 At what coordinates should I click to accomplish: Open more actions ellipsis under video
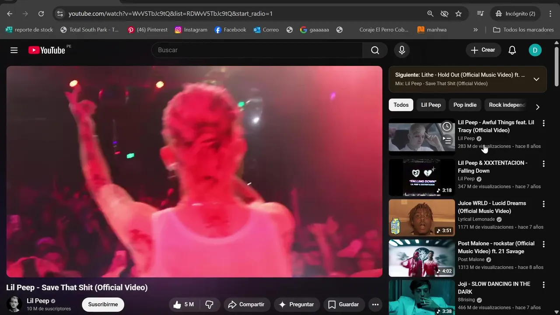(375, 304)
